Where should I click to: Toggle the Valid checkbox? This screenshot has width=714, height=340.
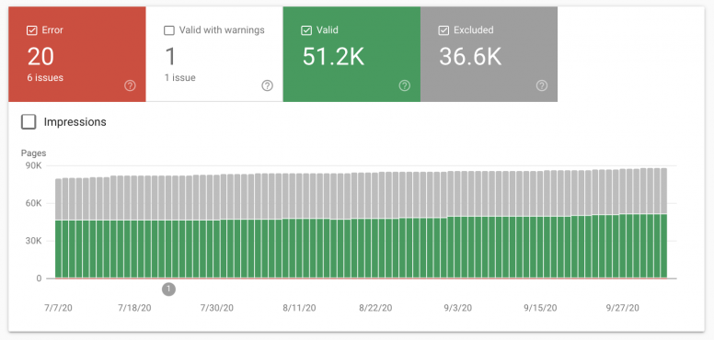point(306,30)
